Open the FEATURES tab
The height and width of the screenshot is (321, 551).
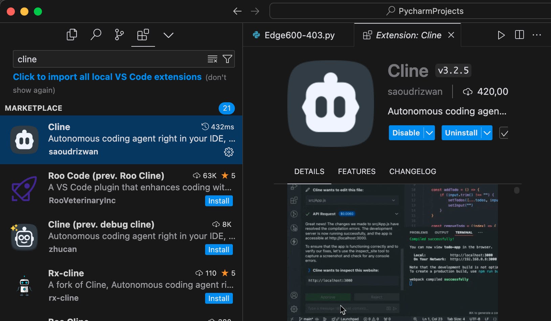pos(357,172)
